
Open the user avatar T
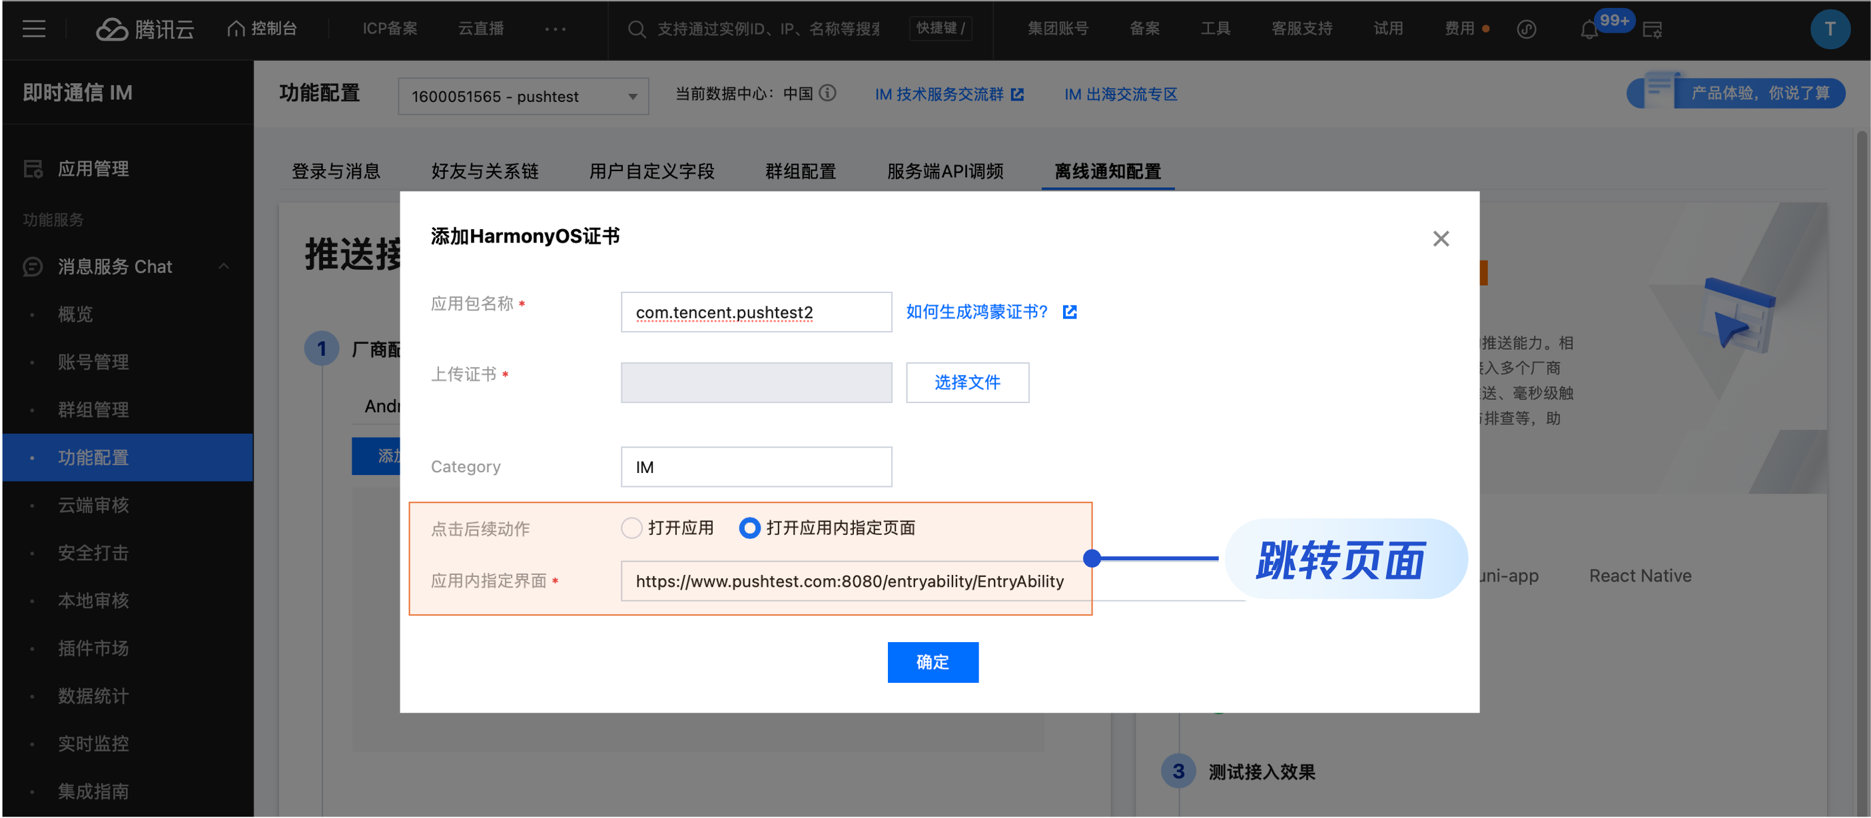coord(1830,29)
